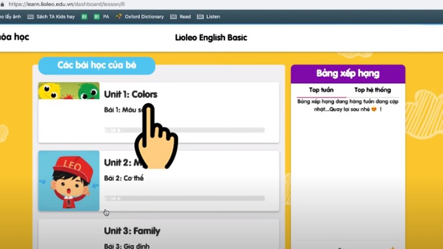Viewport: 443px width, 249px height.
Task: Open Unit 3: Family lesson title
Action: (x=132, y=231)
